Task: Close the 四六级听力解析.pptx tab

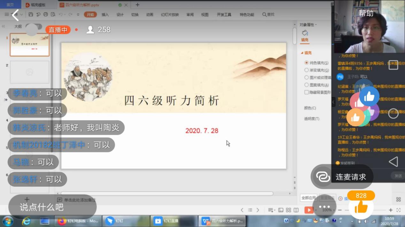Action: pos(126,5)
